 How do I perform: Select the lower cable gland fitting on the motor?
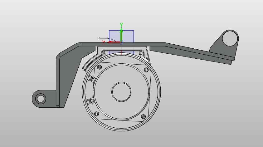tap(90, 101)
